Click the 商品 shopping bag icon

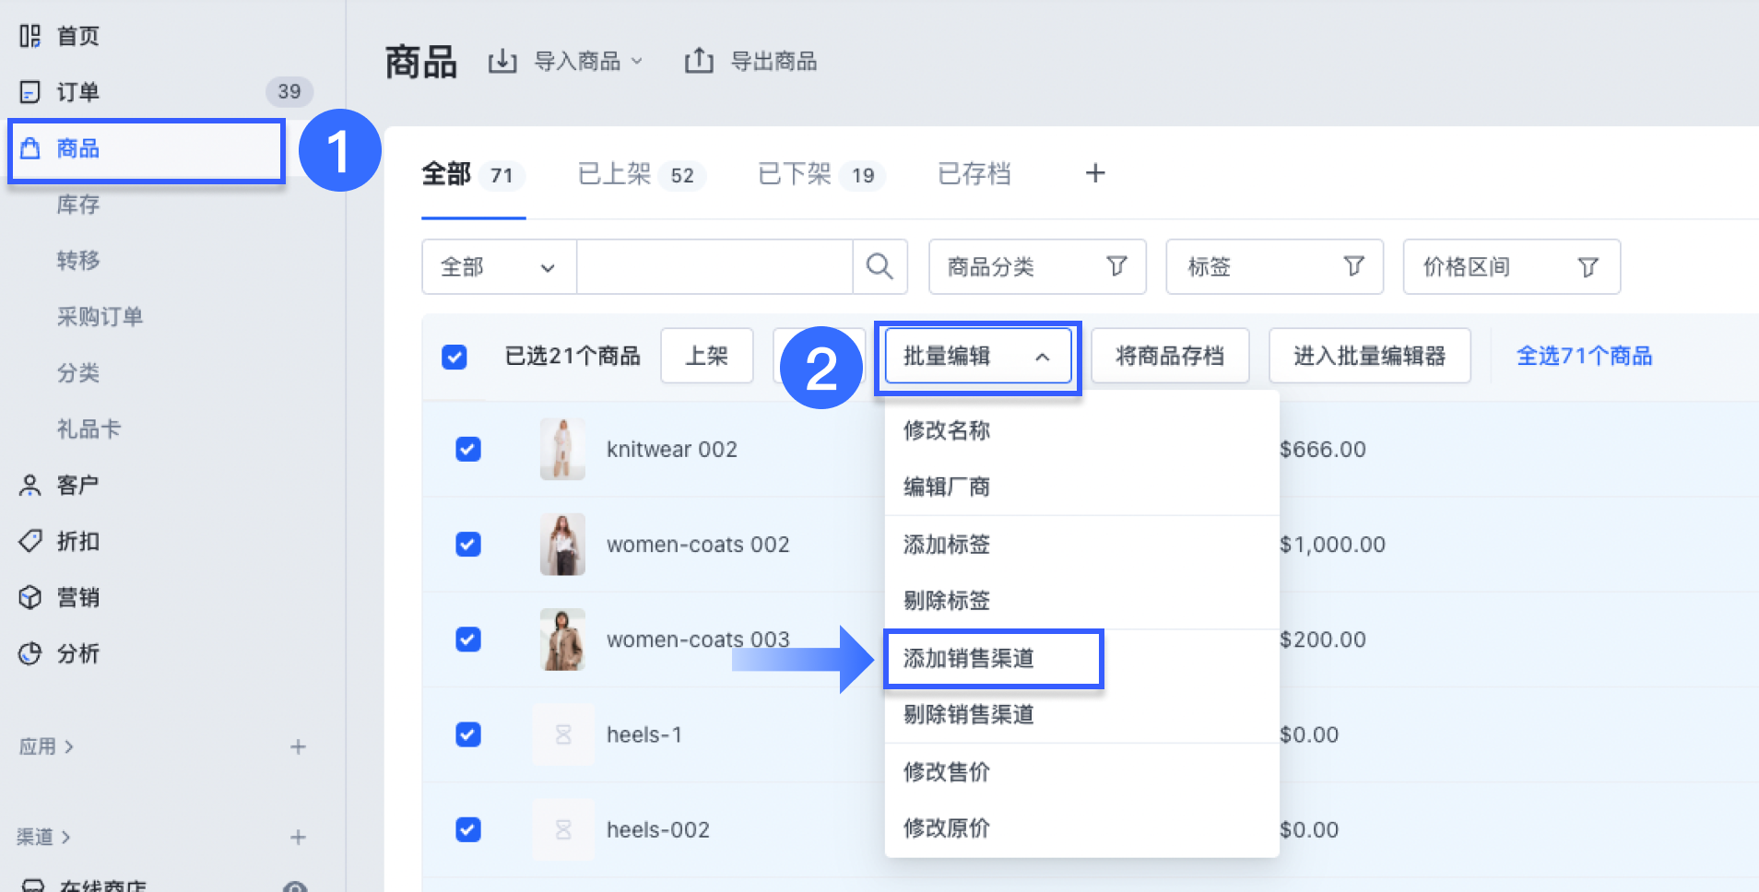[30, 148]
